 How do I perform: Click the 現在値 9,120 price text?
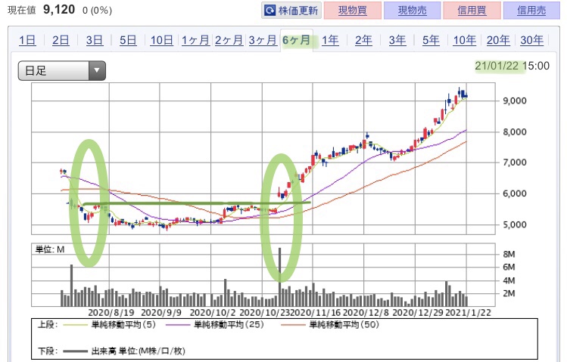(41, 10)
